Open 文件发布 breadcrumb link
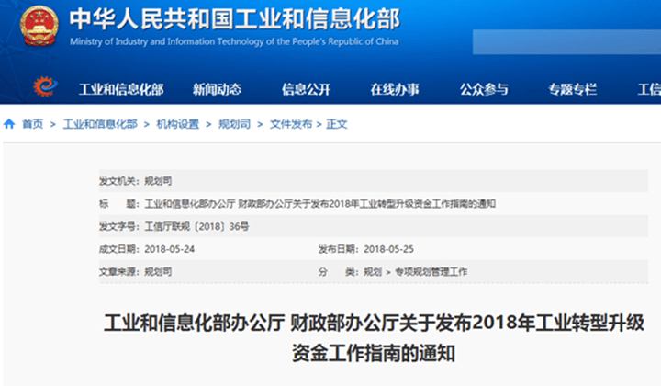The image size is (661, 386). tap(291, 124)
